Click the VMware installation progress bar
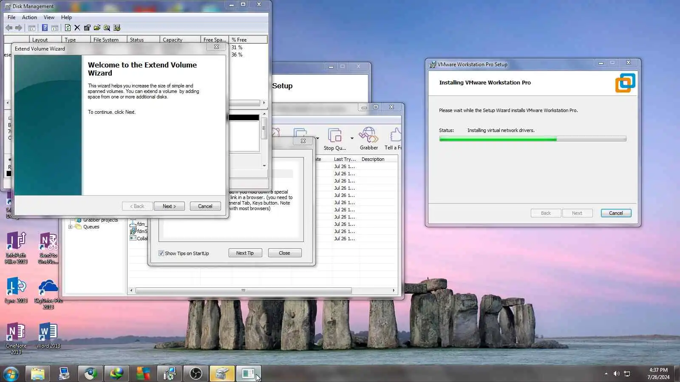This screenshot has height=382, width=680. pos(533,139)
